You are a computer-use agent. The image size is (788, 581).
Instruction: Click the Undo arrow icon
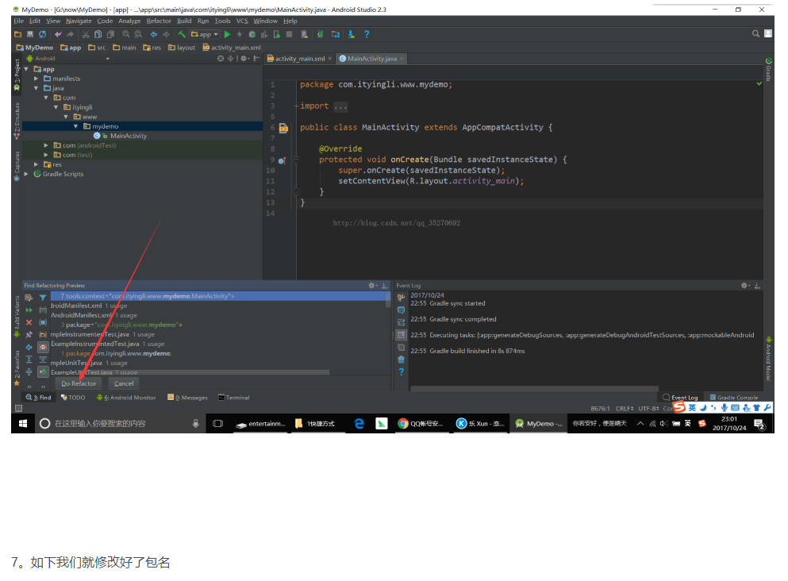58,34
